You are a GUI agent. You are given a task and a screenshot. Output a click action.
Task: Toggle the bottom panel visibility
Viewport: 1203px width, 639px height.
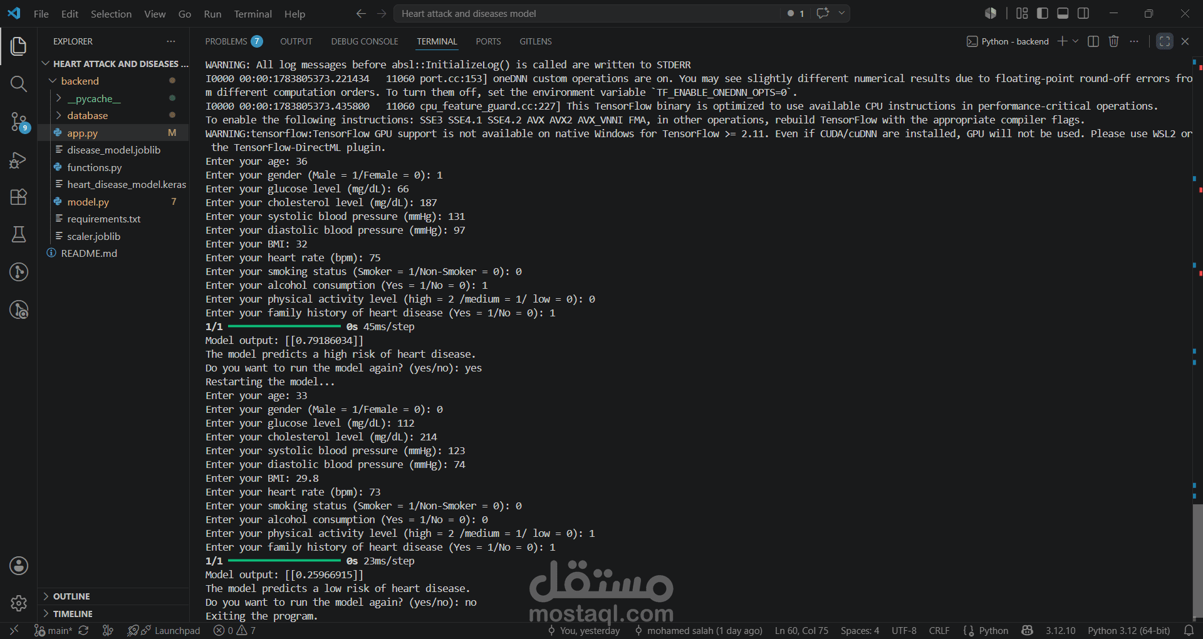[1063, 13]
